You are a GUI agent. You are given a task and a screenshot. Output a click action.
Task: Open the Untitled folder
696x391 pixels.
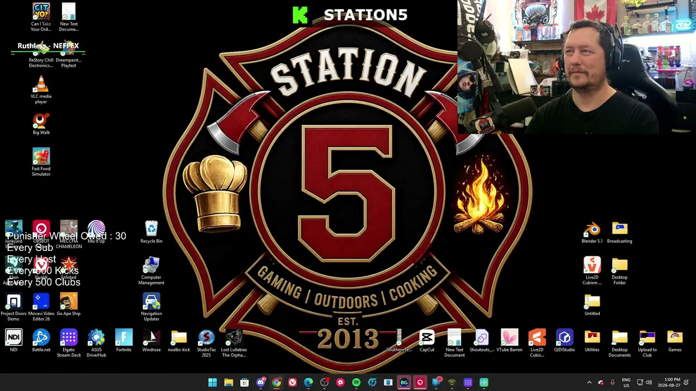point(592,305)
